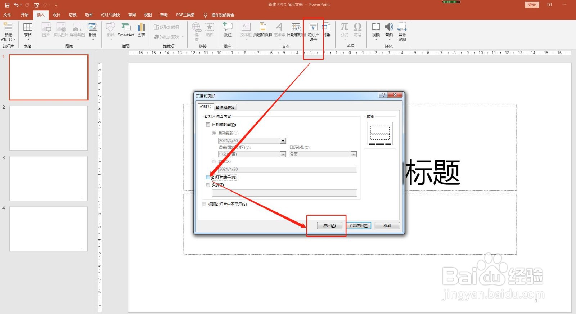Click the Sign in button
This screenshot has height=314, width=576.
(532, 5)
